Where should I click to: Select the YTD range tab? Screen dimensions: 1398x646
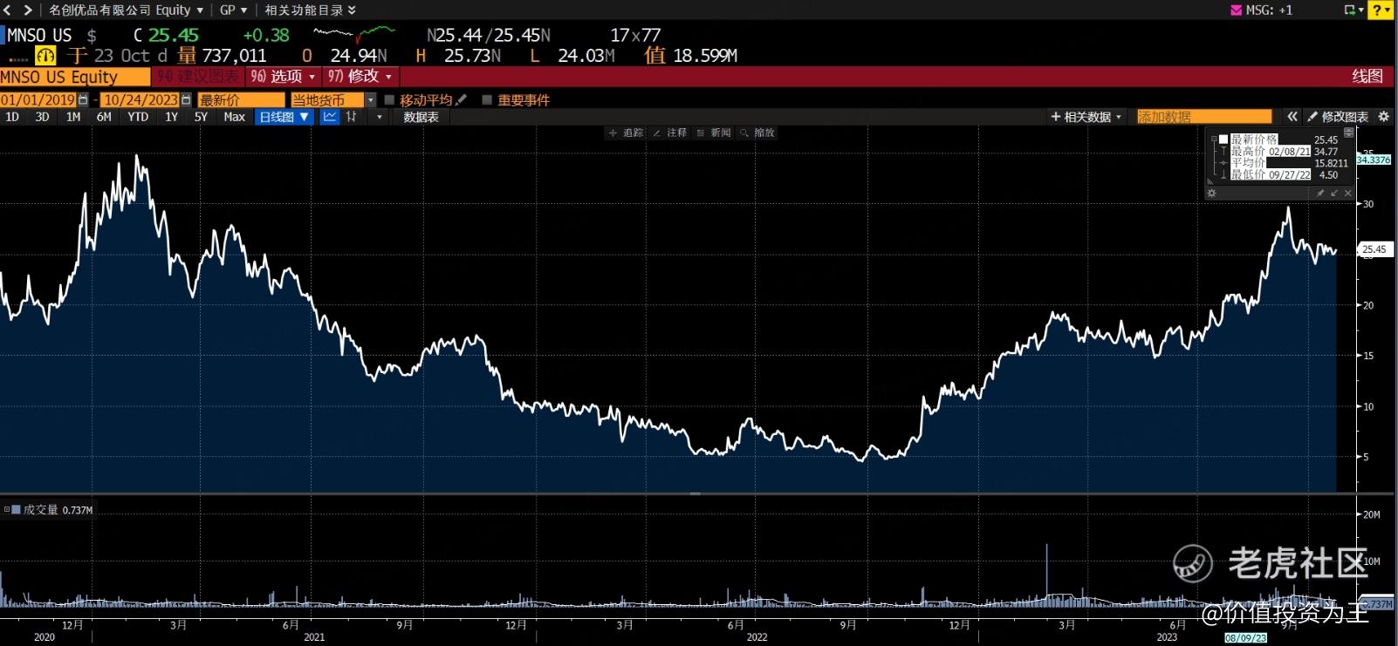click(x=138, y=117)
